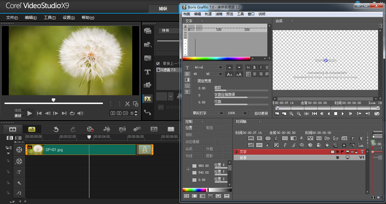This screenshot has height=204, width=386.
Task: Click the timecode stepper arrows in VideoStudio
Action: [136, 113]
